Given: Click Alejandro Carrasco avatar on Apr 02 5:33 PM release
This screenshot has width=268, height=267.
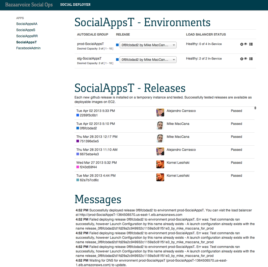Looking at the screenshot, I should [x=160, y=113].
